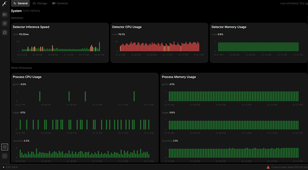Click the Detector CPU Usage bar chart

[159, 46]
